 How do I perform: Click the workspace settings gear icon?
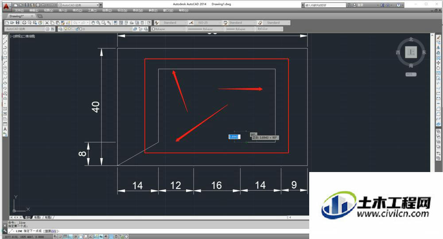(x=47, y=29)
